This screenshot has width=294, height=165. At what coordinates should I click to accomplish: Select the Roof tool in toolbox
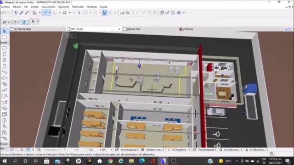pyautogui.click(x=5, y=96)
